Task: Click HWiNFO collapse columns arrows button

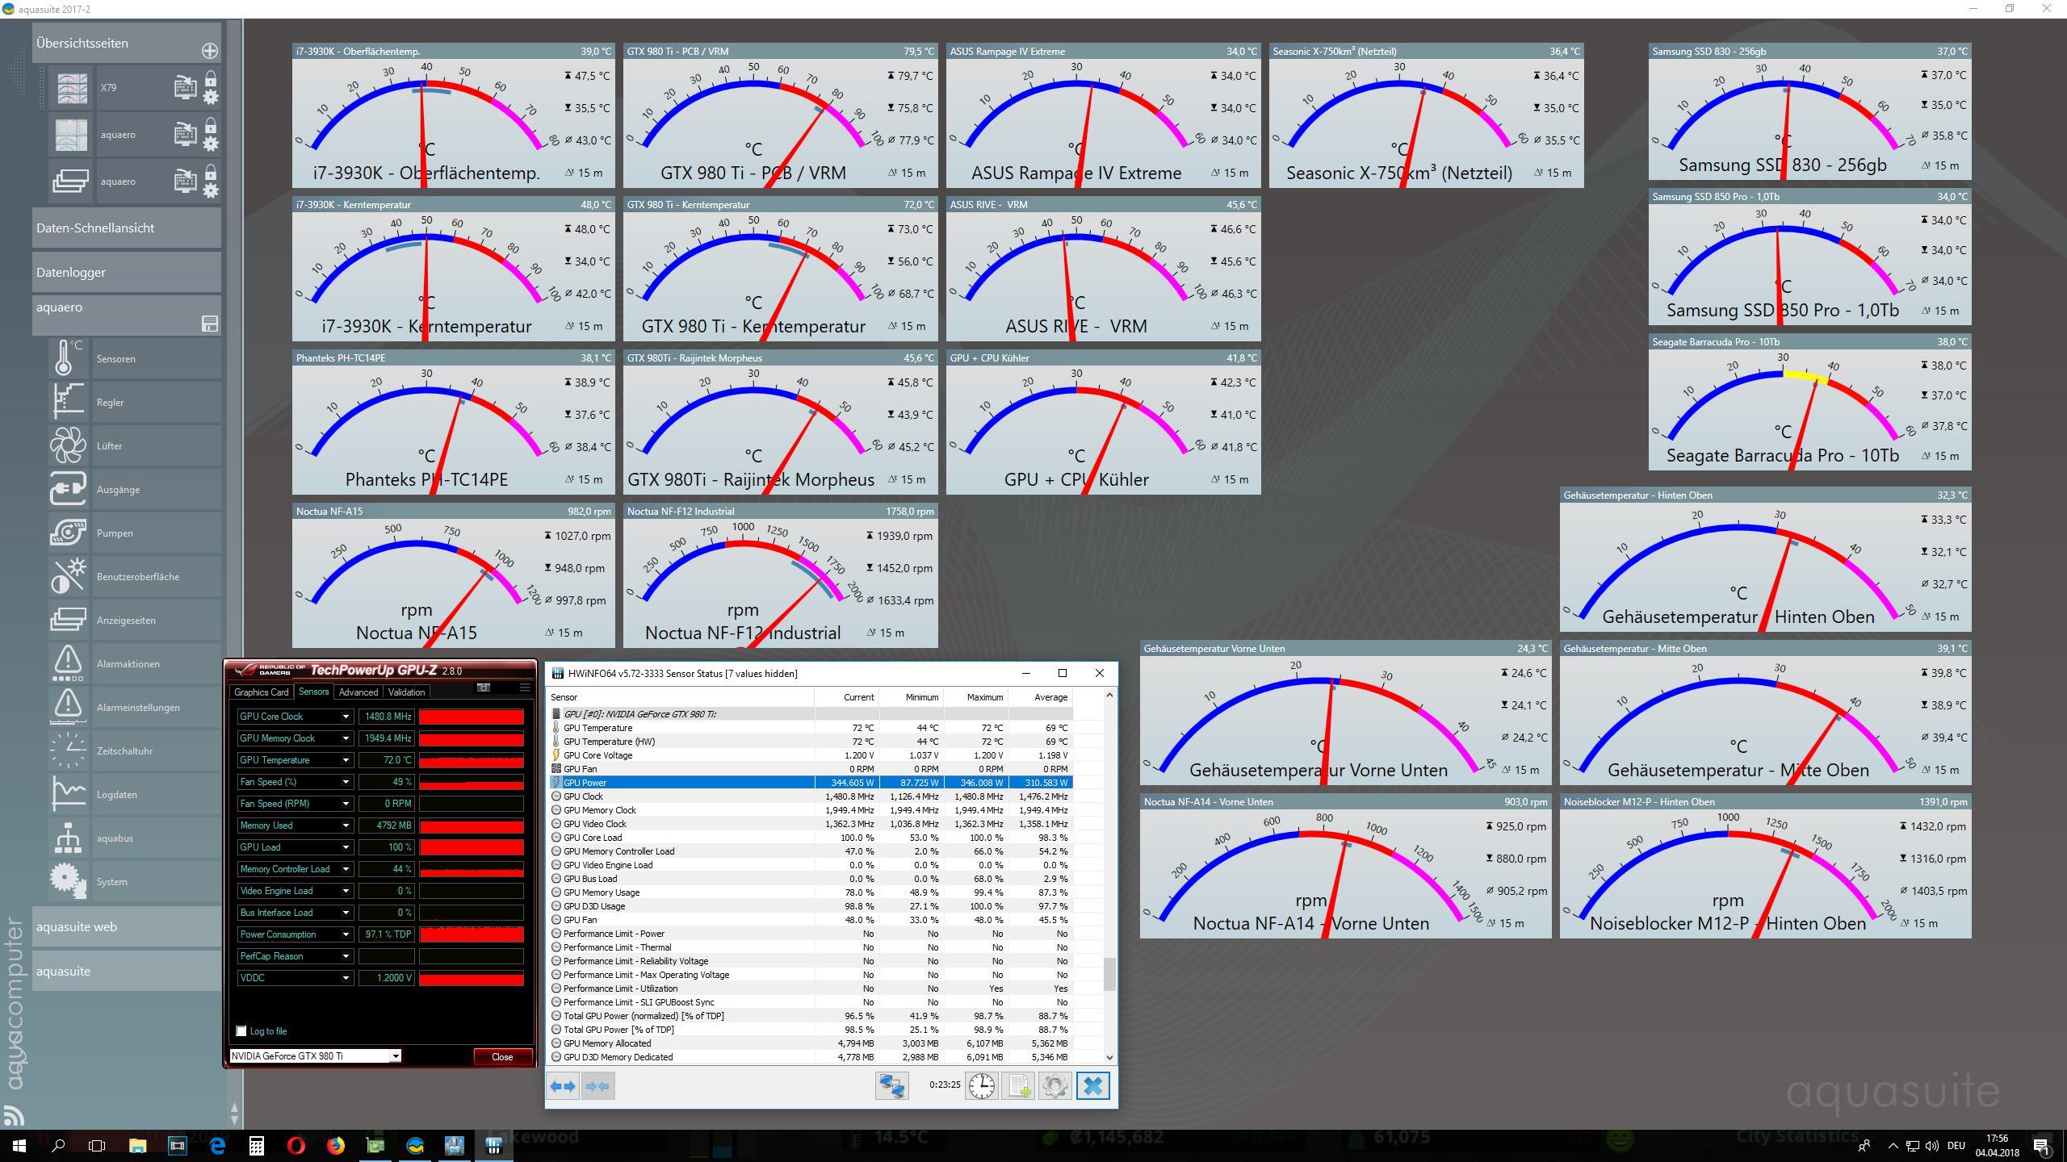Action: pyautogui.click(x=598, y=1086)
